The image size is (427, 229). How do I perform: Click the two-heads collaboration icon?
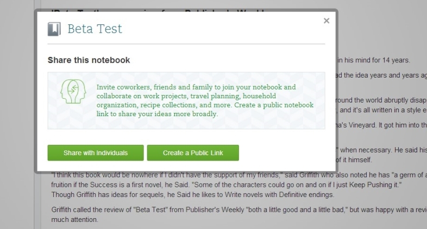point(73,91)
